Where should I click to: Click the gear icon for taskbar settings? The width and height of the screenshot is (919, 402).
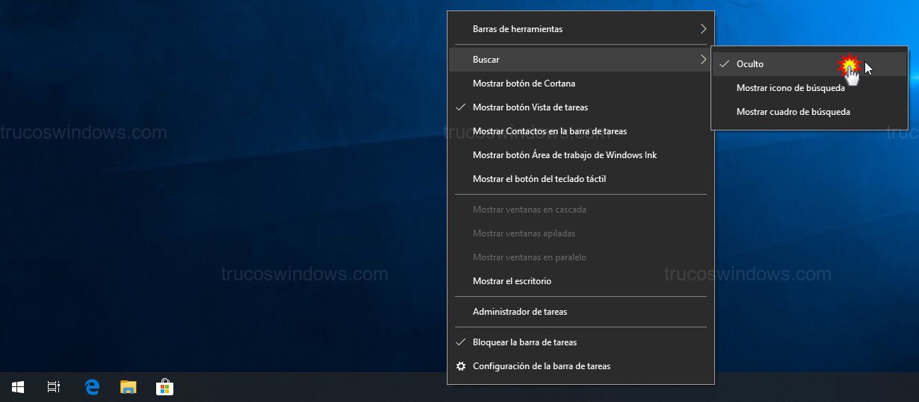click(x=461, y=366)
